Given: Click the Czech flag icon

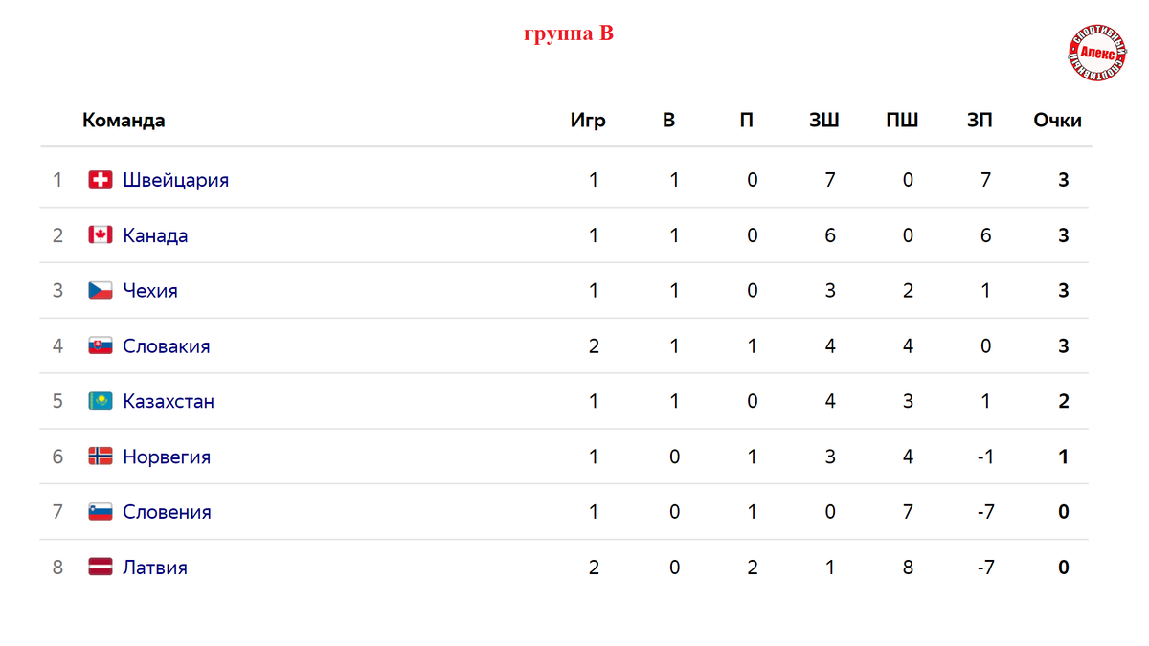Looking at the screenshot, I should [x=101, y=290].
